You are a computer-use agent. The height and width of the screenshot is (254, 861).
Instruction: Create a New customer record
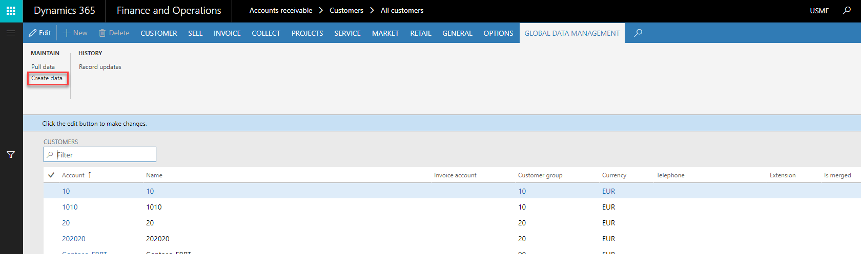(75, 33)
